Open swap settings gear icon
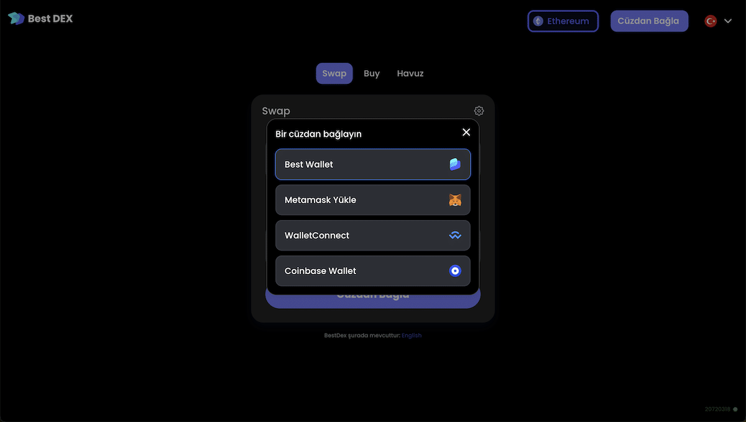The image size is (746, 422). click(x=479, y=111)
